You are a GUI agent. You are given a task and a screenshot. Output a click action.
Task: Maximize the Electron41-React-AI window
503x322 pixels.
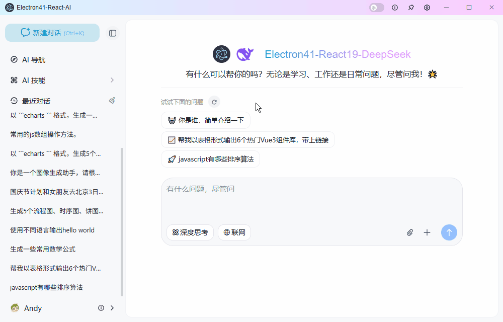tap(469, 8)
